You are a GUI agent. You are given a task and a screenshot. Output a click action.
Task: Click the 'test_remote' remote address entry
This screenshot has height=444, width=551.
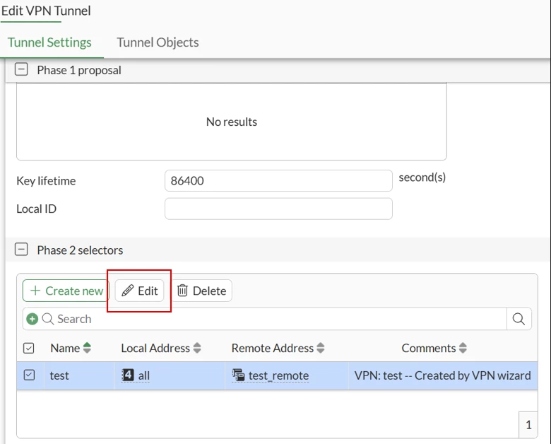(271, 375)
